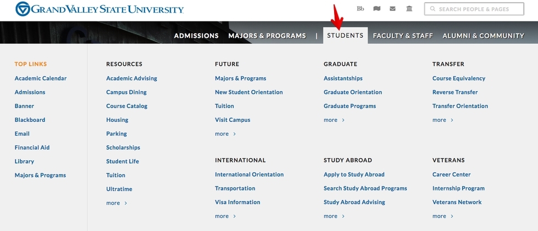Open Apply to Study Abroad link

click(354, 174)
